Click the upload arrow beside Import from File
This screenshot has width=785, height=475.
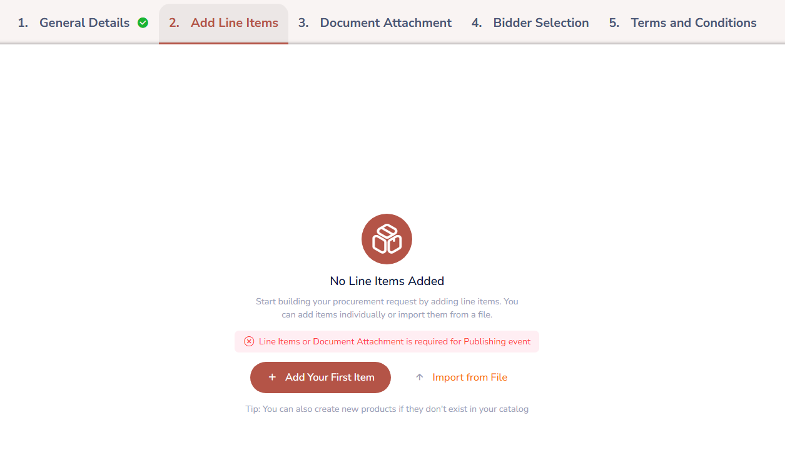[420, 377]
